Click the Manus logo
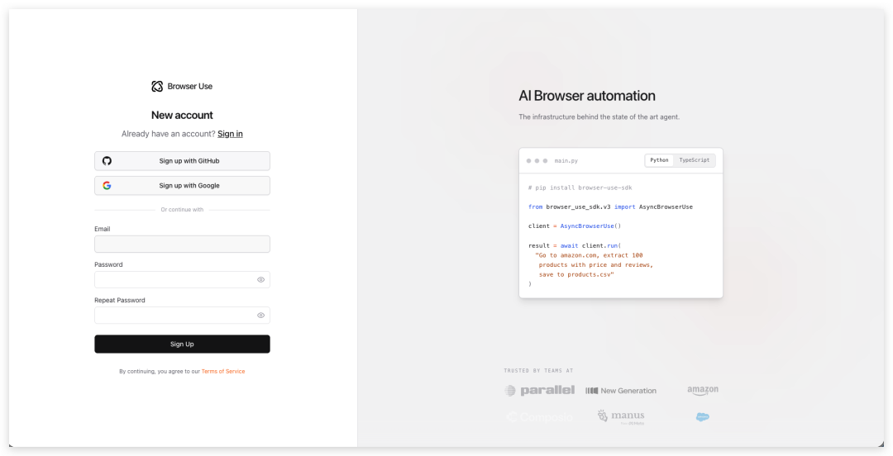Screen dimensions: 893x456 click(621, 416)
